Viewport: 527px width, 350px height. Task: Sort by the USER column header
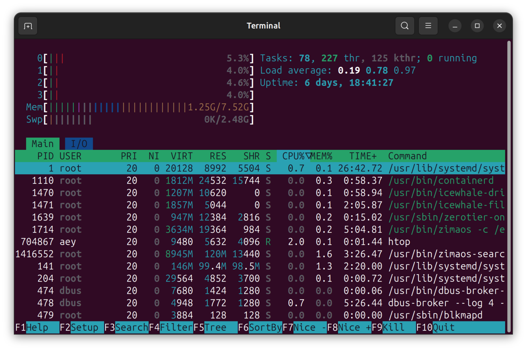coord(70,156)
